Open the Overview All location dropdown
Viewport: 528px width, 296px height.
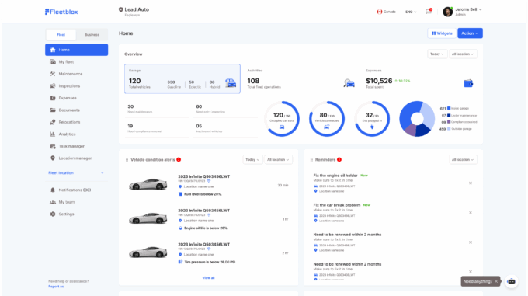coord(463,54)
